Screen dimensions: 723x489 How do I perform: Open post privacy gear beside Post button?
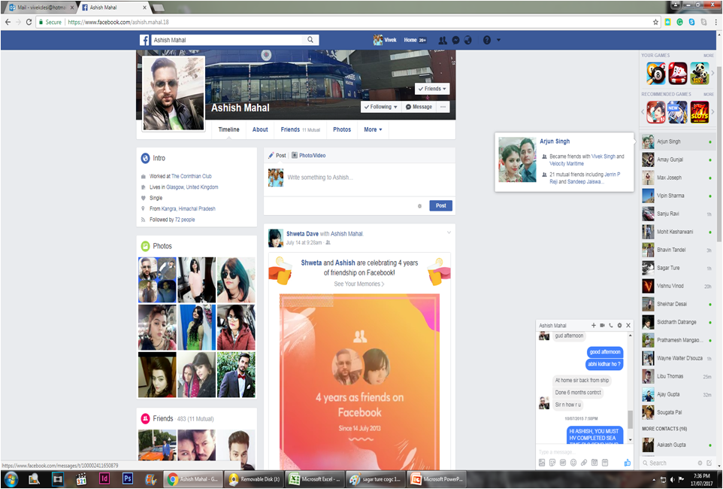coord(419,206)
